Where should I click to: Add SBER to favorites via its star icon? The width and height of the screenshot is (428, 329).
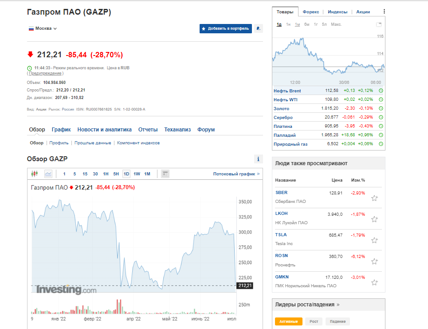375,198
